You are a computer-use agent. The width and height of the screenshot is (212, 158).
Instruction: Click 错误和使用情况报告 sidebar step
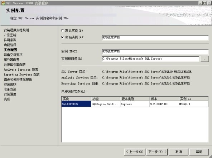click(18, 80)
